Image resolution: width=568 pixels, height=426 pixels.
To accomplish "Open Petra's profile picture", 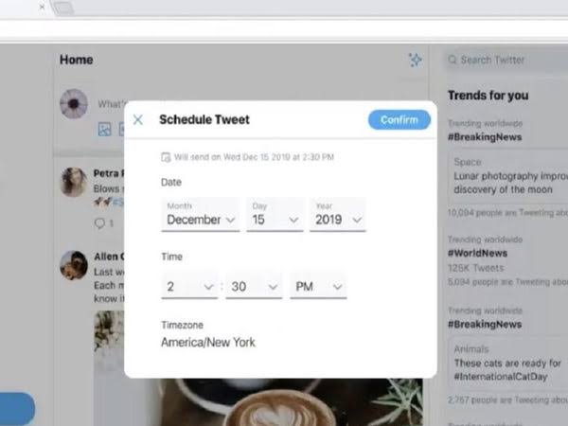I will [74, 182].
